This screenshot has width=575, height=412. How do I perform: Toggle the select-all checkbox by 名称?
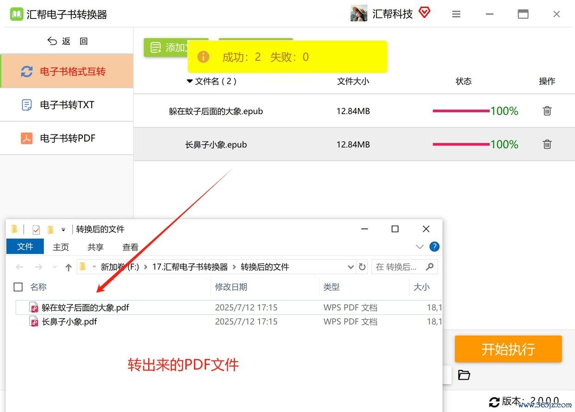click(18, 287)
